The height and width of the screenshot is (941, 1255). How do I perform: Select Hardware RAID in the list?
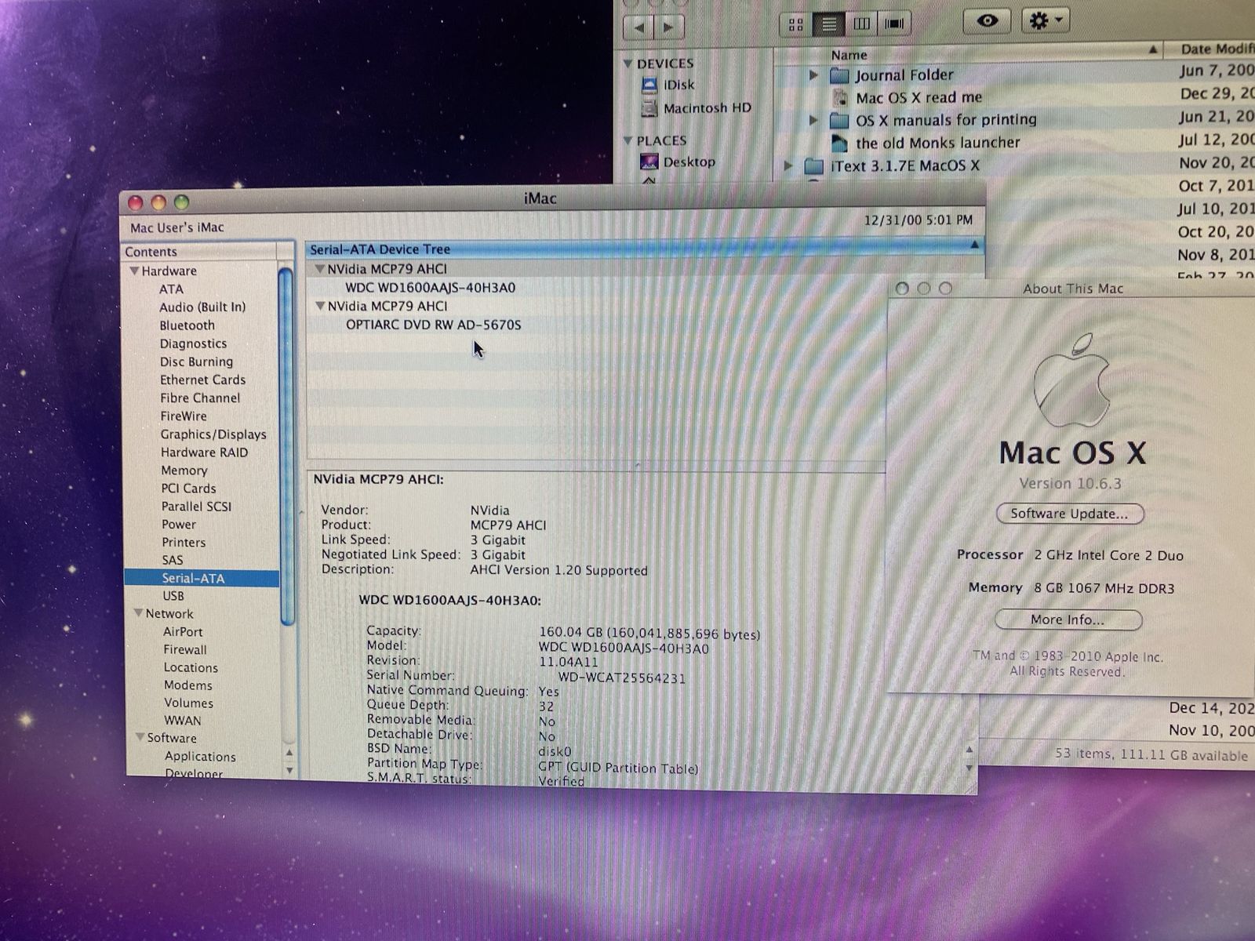click(204, 452)
